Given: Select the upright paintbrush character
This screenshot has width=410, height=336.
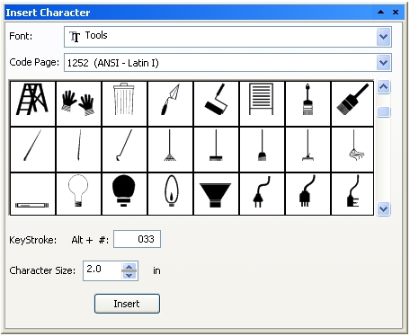Looking at the screenshot, I should 307,103.
